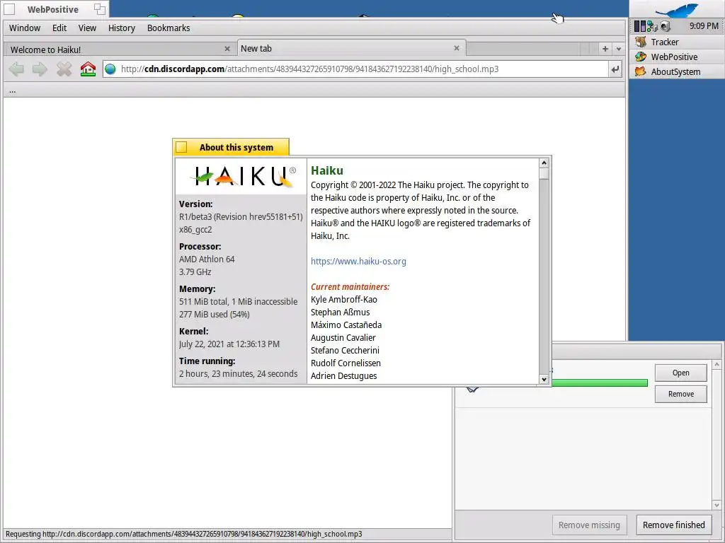The image size is (725, 543).
Task: Click maintainer name Adrien Destugues
Action: click(343, 376)
